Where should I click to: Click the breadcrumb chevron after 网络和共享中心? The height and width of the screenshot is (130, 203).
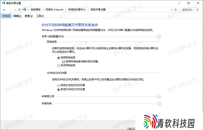(88, 10)
